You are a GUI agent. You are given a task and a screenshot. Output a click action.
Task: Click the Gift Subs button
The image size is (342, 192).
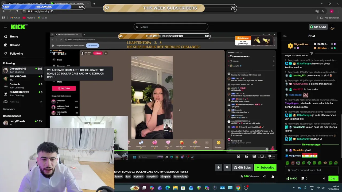pyautogui.click(x=242, y=167)
